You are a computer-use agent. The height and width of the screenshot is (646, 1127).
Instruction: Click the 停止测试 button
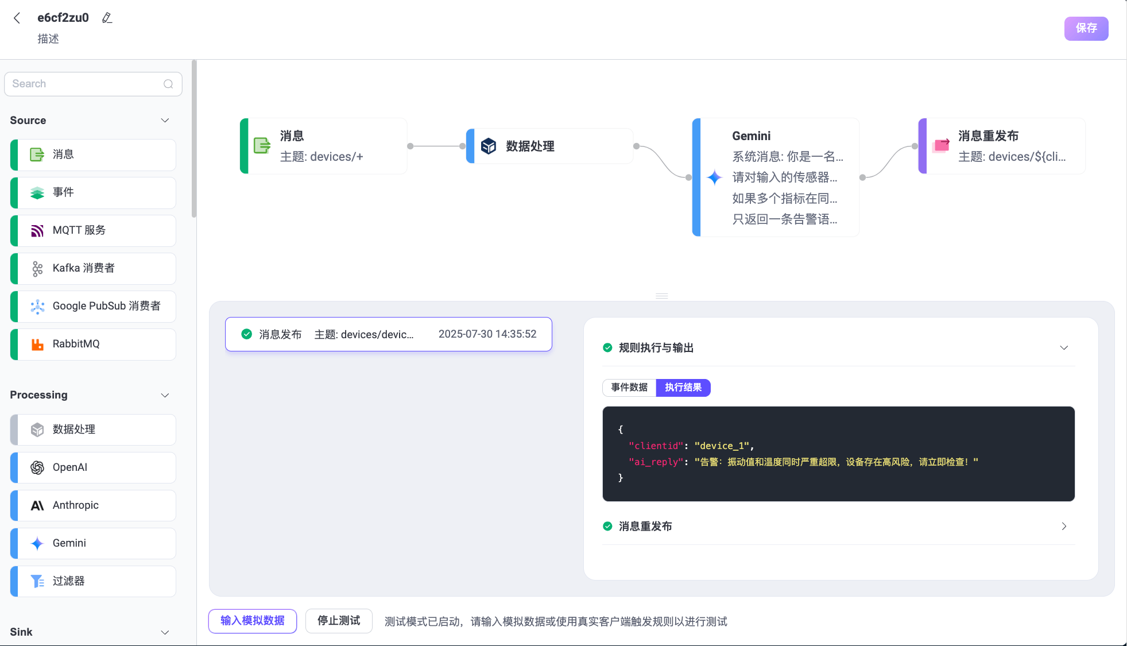[x=338, y=621]
